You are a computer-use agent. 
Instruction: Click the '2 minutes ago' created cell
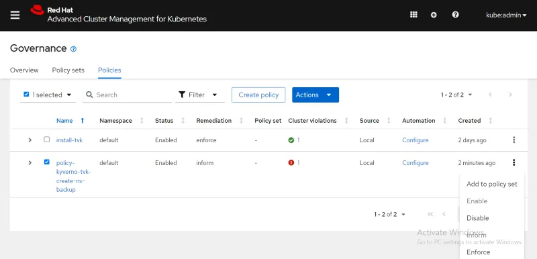click(x=477, y=163)
